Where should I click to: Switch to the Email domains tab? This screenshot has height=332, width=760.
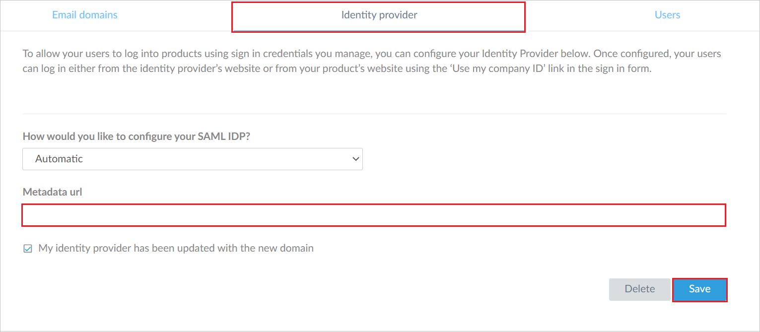pos(84,14)
